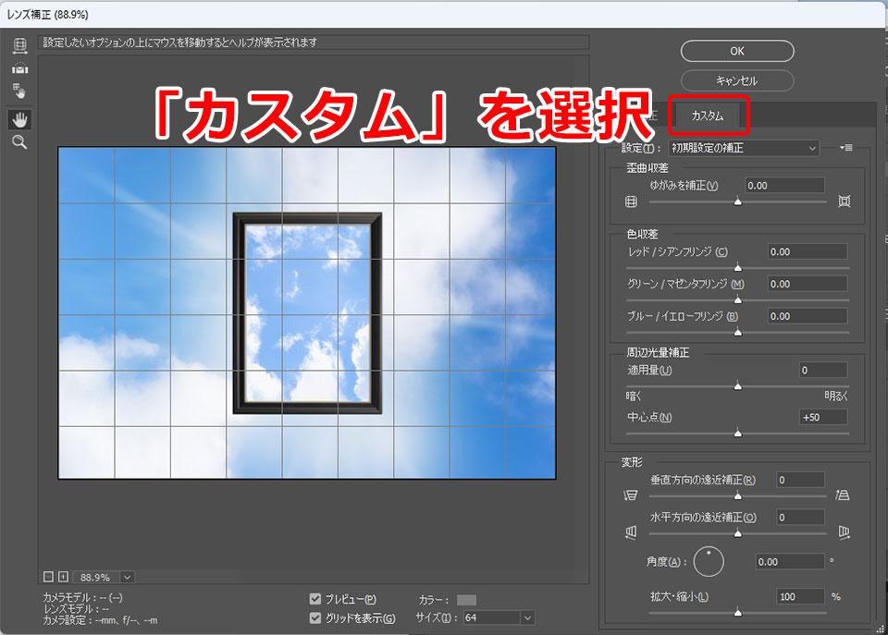The height and width of the screenshot is (635, 888).
Task: Switch to the カスタム tab
Action: pos(708,116)
